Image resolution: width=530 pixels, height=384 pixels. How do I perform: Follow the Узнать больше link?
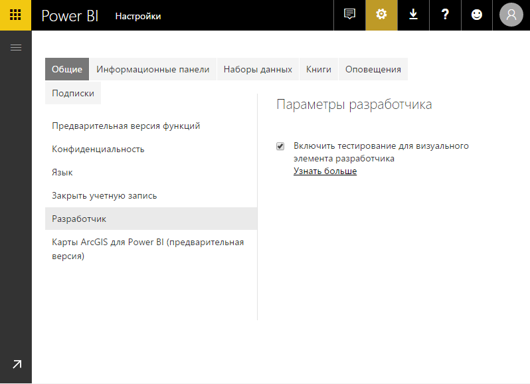click(325, 171)
